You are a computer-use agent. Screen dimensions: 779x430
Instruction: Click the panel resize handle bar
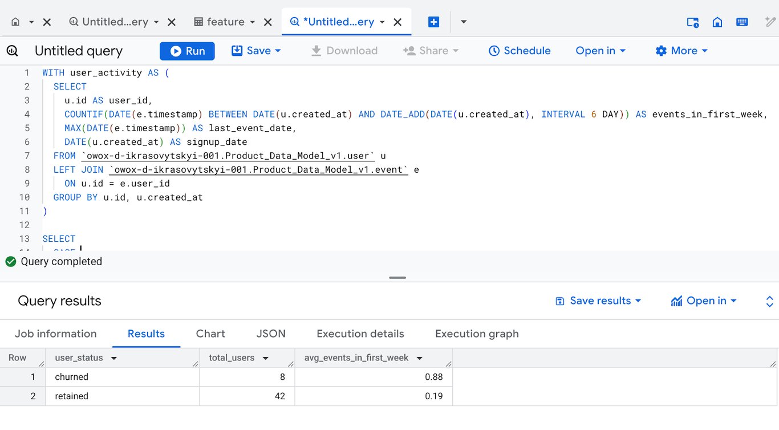coord(397,278)
